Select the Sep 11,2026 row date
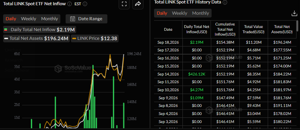 click(x=168, y=82)
